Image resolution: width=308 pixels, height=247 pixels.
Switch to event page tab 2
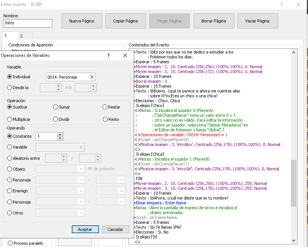click(21, 36)
